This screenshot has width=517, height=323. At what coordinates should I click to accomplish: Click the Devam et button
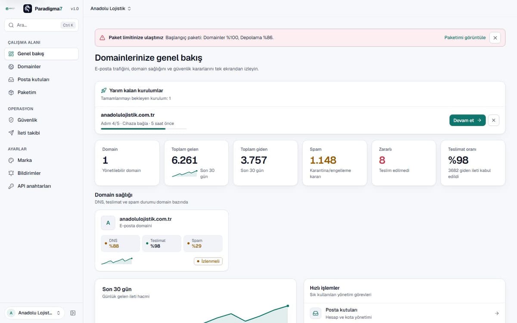click(x=467, y=120)
